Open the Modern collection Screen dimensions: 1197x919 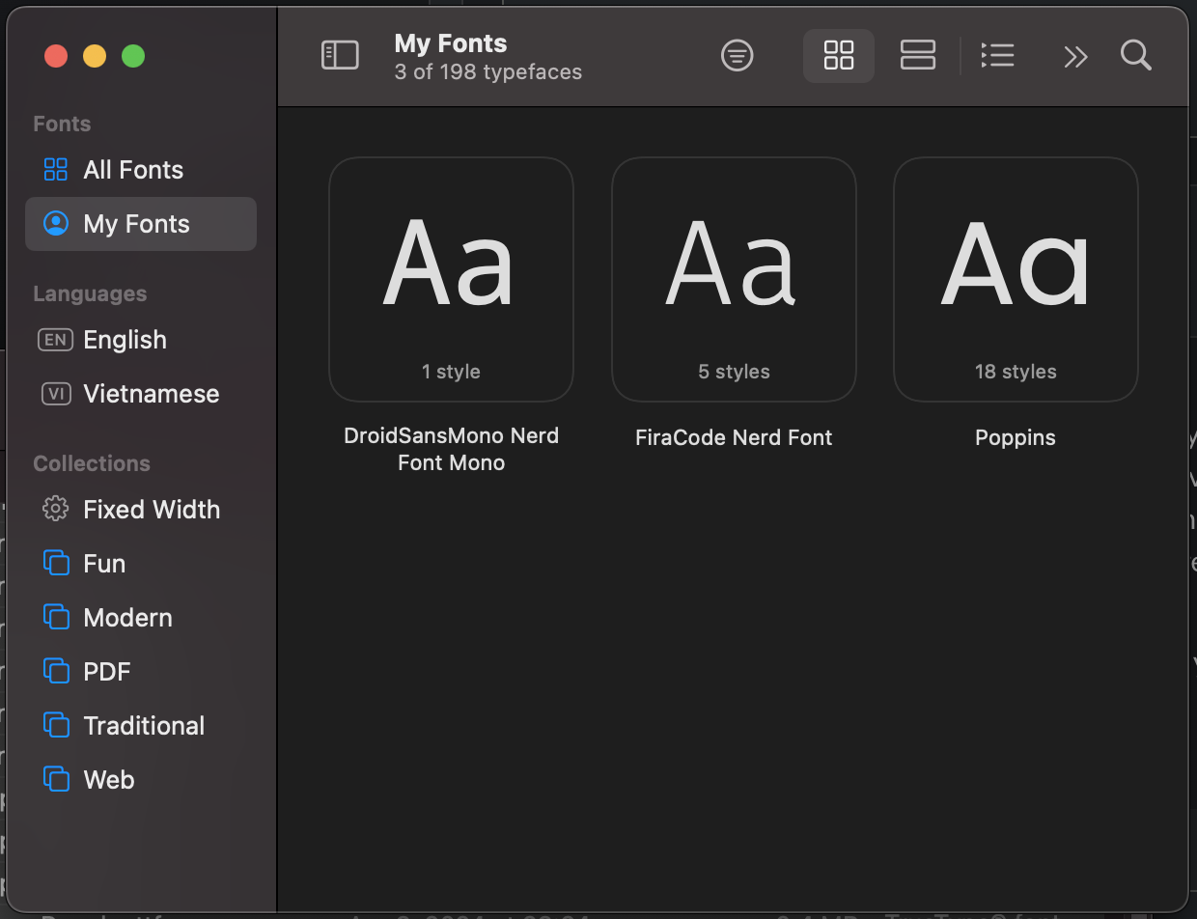tap(141, 618)
